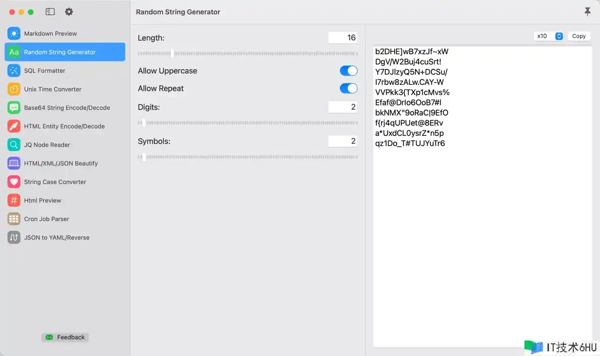Open the SQL Formatter tool

65,71
